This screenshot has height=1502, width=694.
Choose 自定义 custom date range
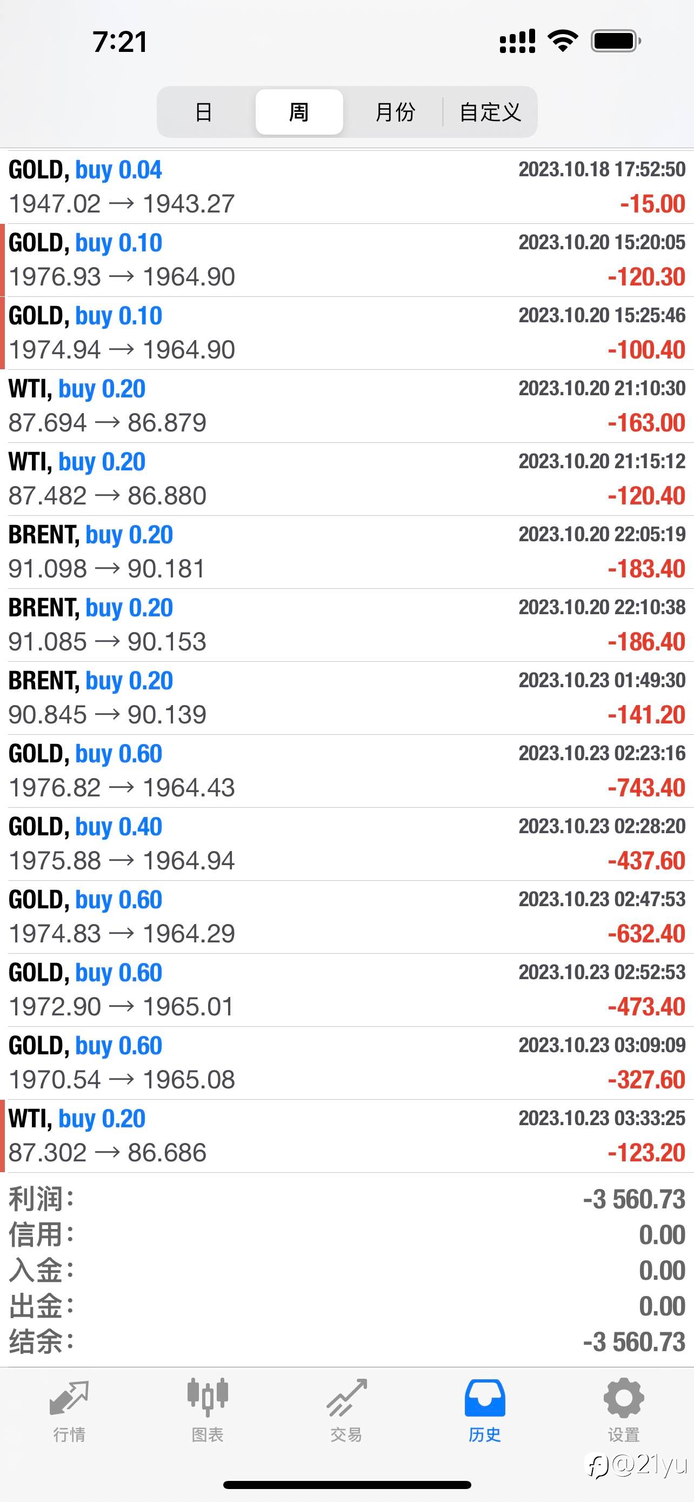[490, 112]
